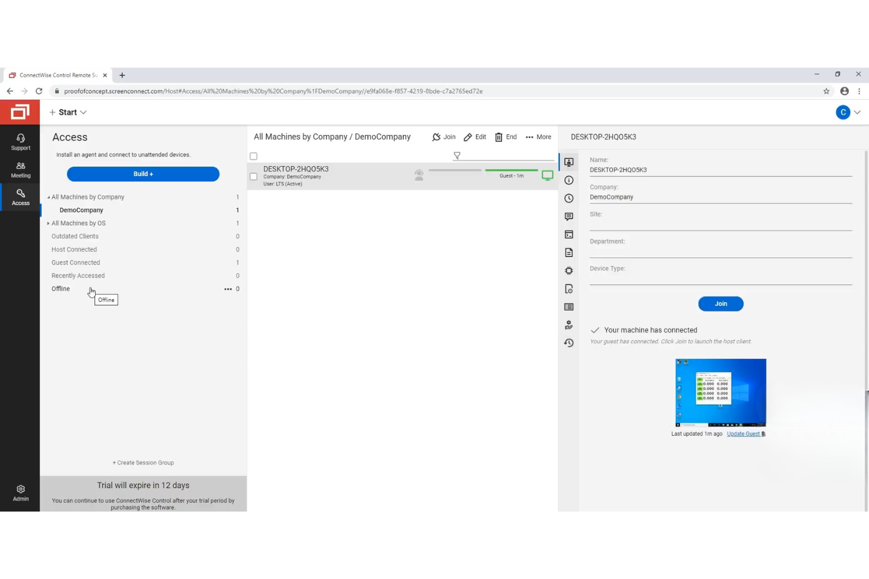Click the Name field DESKTOP-2HQO5K3
Viewport: 869px width, 579px height.
[720, 170]
